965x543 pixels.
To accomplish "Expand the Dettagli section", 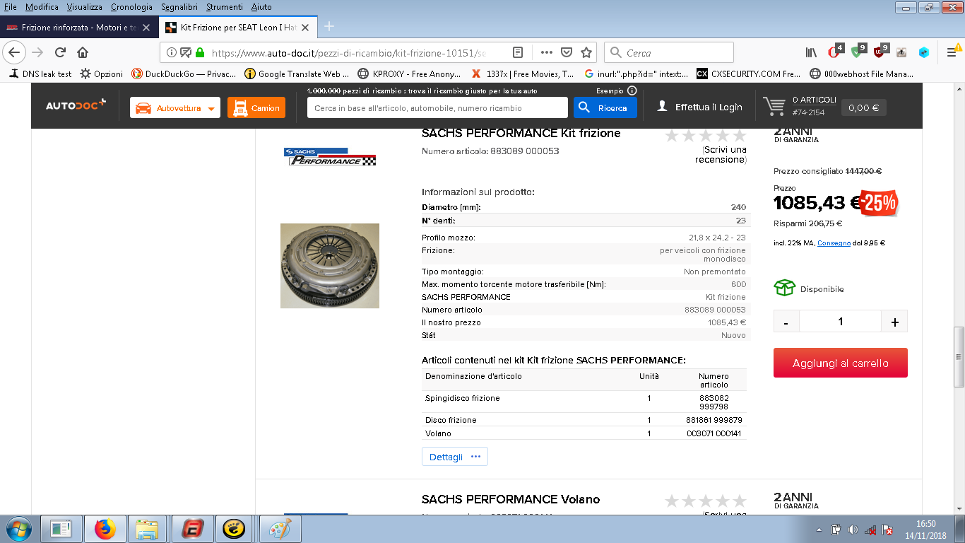I will (x=454, y=457).
